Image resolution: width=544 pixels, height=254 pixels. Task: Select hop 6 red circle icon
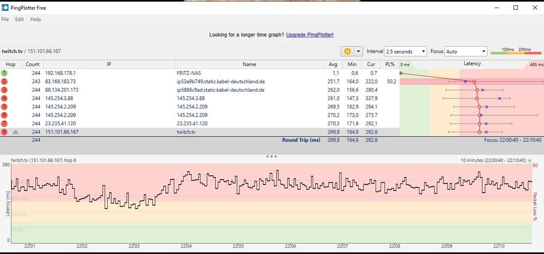(x=4, y=115)
